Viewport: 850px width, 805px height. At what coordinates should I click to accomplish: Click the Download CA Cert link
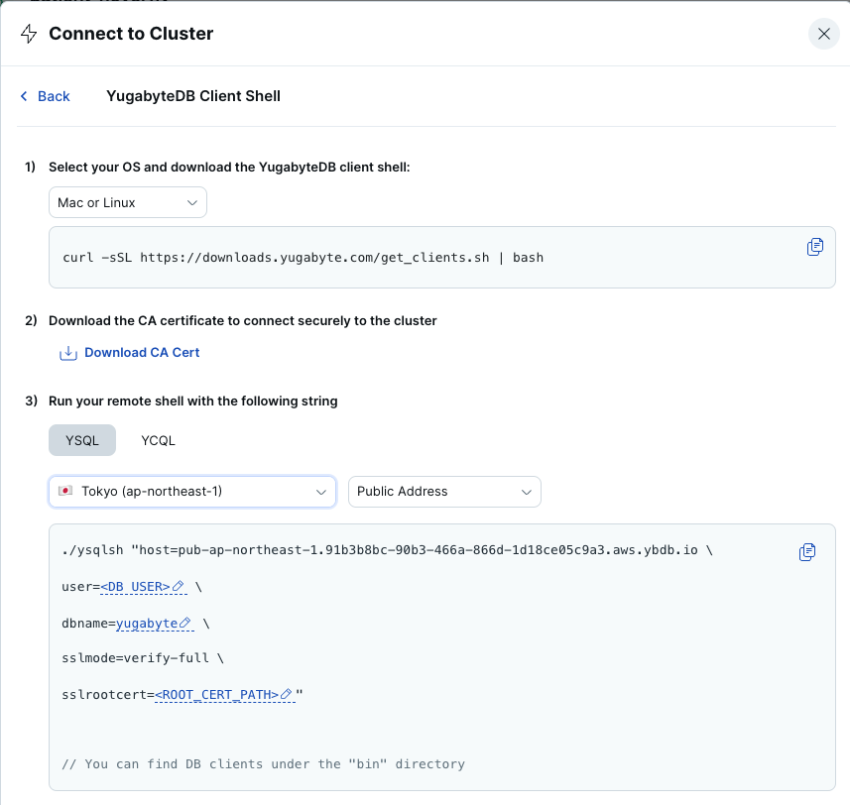pos(142,352)
